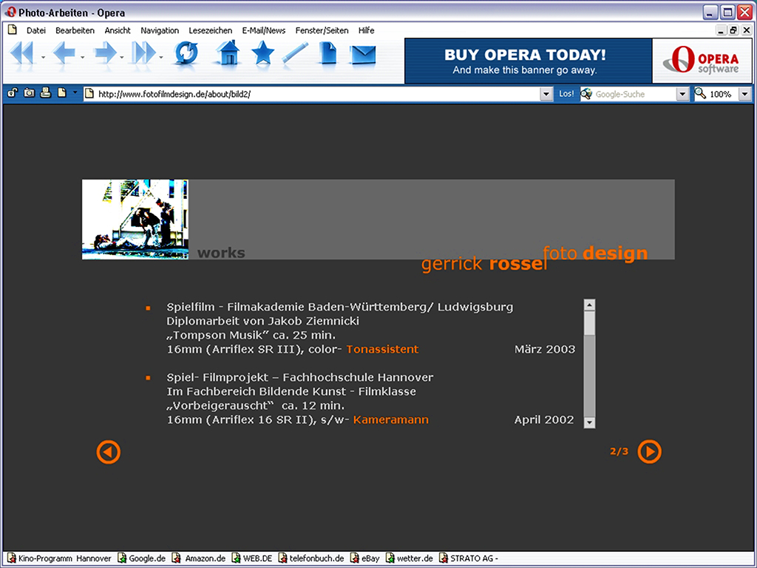This screenshot has height=568, width=757.
Task: Click the print icon beside the address bar
Action: coord(45,92)
